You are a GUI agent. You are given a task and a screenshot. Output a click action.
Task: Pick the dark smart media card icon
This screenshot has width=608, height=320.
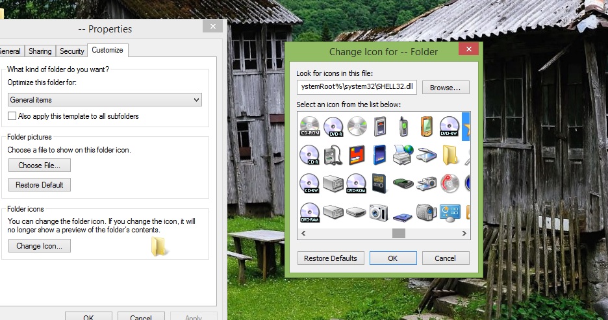(x=379, y=183)
